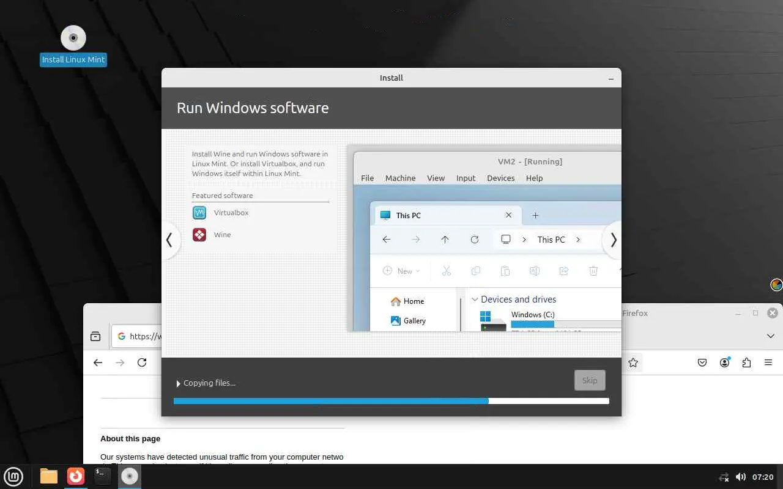Select Gallery in the slide's sidebar
Viewport: 783px width, 489px height.
click(x=408, y=321)
